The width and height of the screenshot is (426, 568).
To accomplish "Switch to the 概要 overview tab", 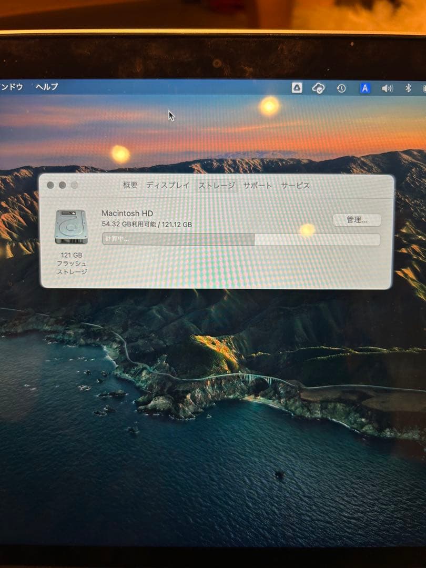I will 129,185.
